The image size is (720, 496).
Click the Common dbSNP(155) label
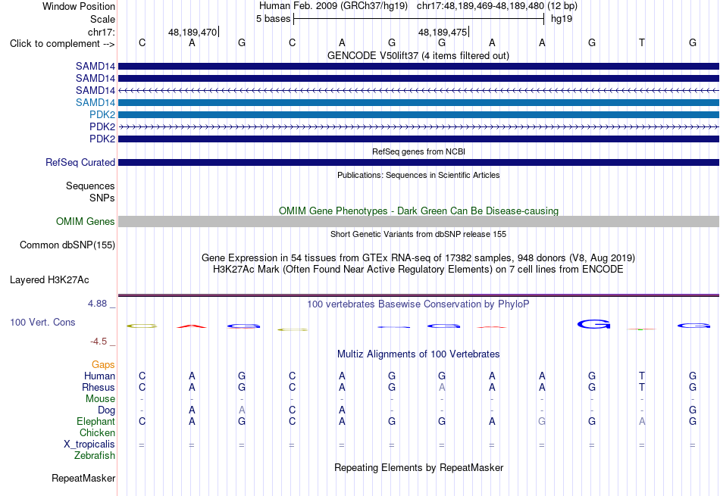tap(67, 245)
